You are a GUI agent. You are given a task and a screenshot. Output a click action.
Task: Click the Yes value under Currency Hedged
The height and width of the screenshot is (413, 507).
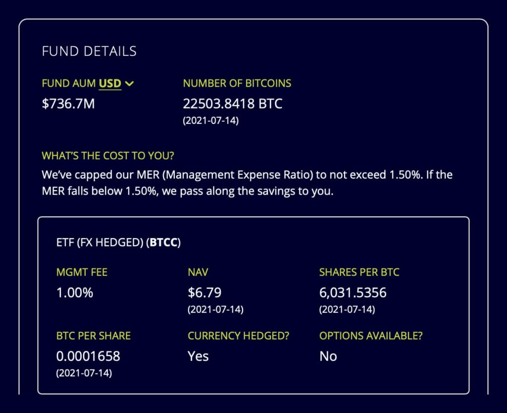click(x=198, y=357)
